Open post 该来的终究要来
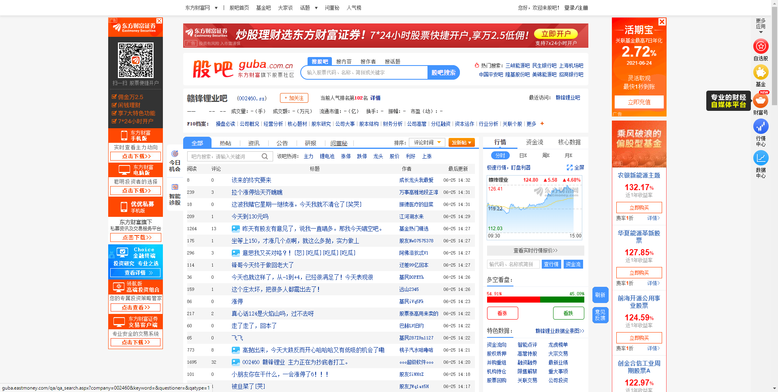 coord(251,180)
